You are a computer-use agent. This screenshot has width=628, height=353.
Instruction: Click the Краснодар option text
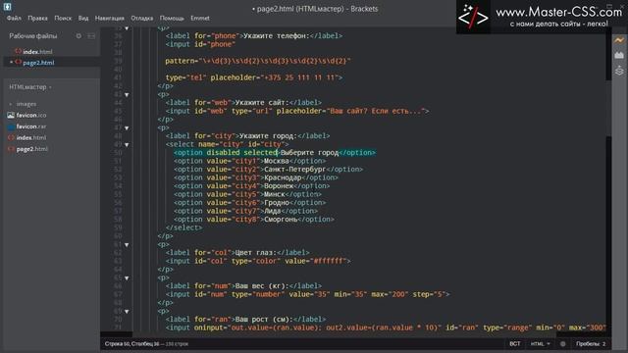click(283, 177)
